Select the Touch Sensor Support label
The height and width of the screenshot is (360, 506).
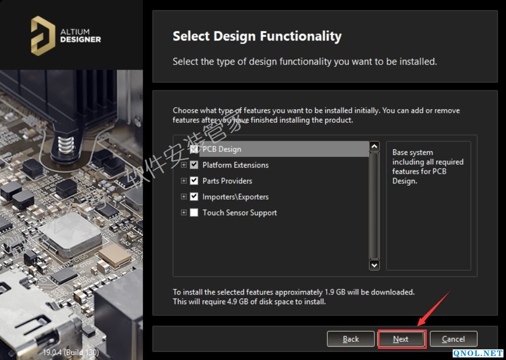(x=239, y=213)
